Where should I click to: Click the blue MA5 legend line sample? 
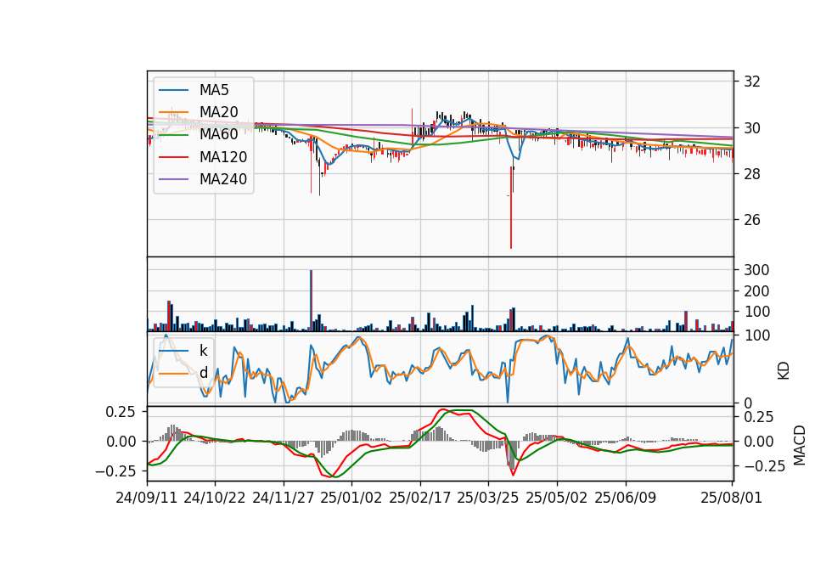(173, 91)
